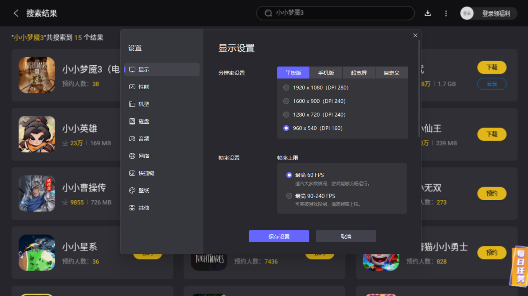Image resolution: width=528 pixels, height=296 pixels.
Task: Click the 小小曹操传 title text
Action: (x=84, y=188)
